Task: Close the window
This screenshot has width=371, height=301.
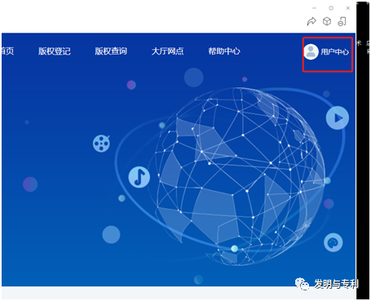Action: point(348,8)
